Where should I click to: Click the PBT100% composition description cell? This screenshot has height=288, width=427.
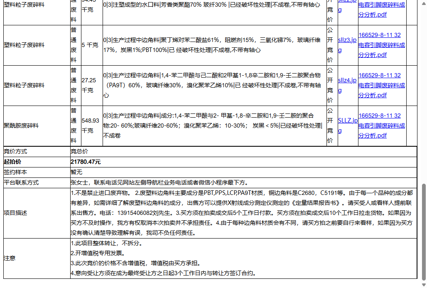[x=215, y=45]
